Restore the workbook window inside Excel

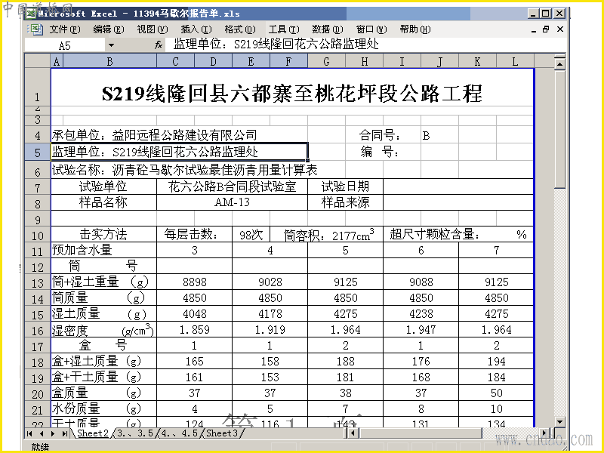[x=546, y=29]
